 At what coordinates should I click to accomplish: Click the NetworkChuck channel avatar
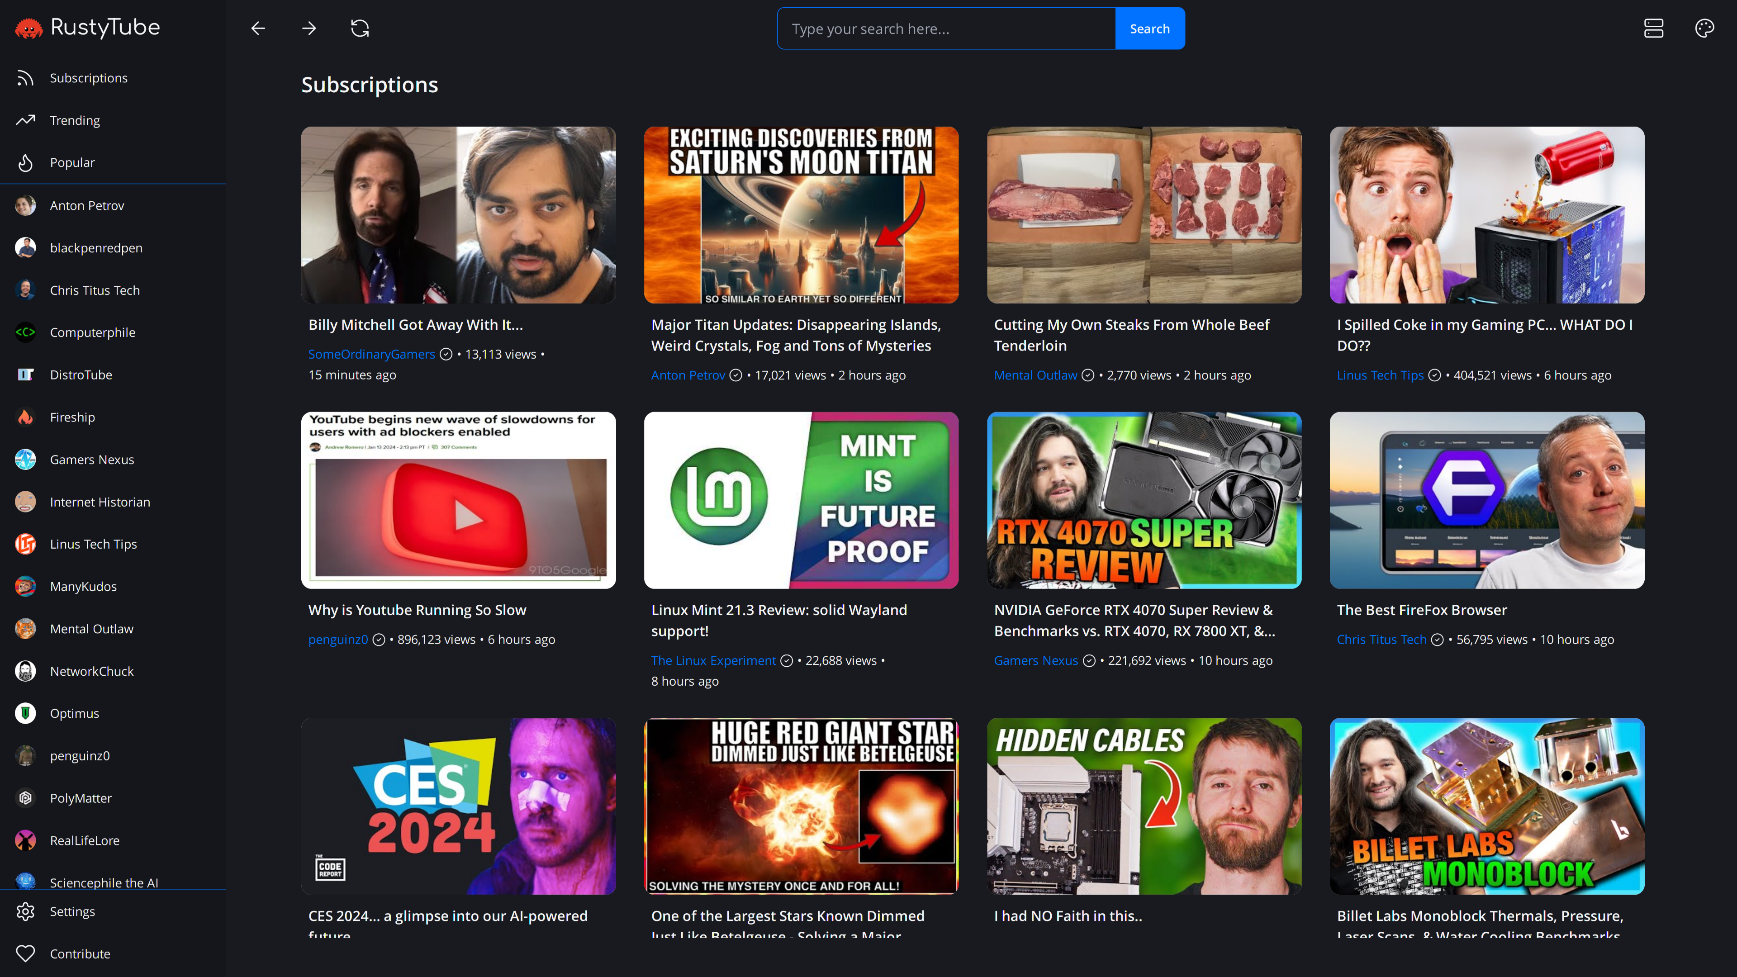(26, 672)
